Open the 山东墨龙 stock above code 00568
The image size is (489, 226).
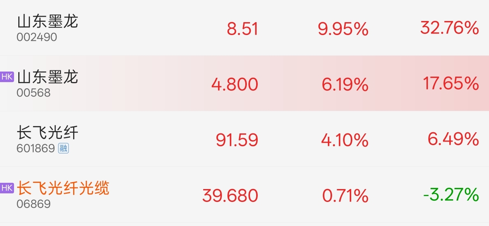tap(47, 77)
